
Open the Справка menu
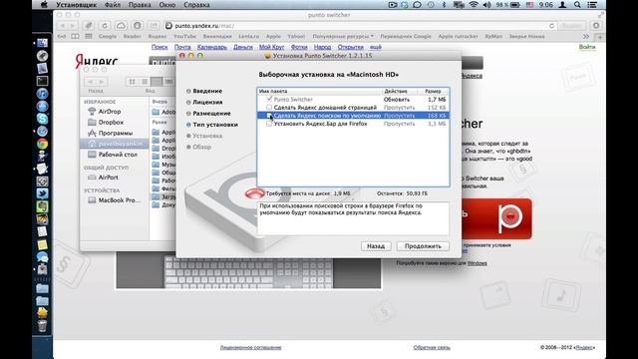196,5
